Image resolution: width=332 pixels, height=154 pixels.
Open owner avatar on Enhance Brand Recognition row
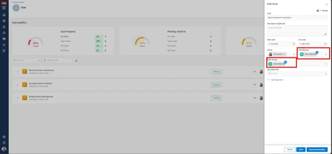[261, 98]
